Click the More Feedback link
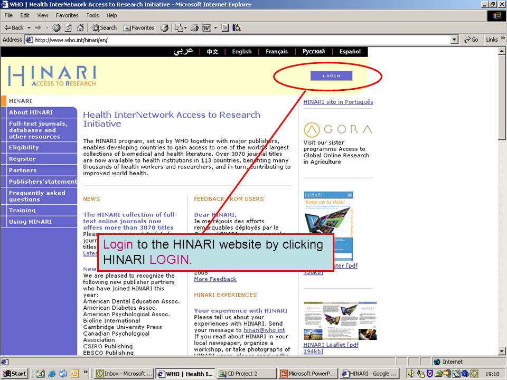The height and width of the screenshot is (380, 507). click(215, 279)
